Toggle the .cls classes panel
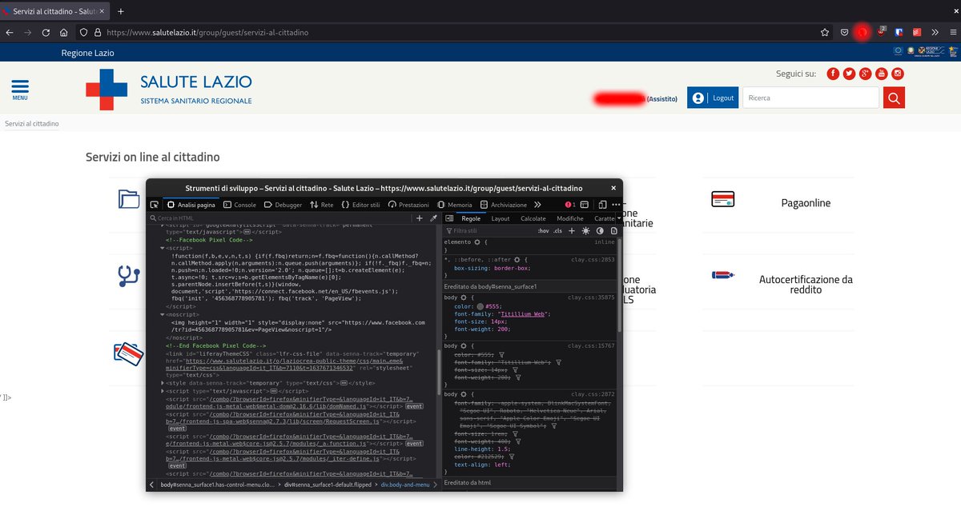This screenshot has width=961, height=523. (x=558, y=230)
